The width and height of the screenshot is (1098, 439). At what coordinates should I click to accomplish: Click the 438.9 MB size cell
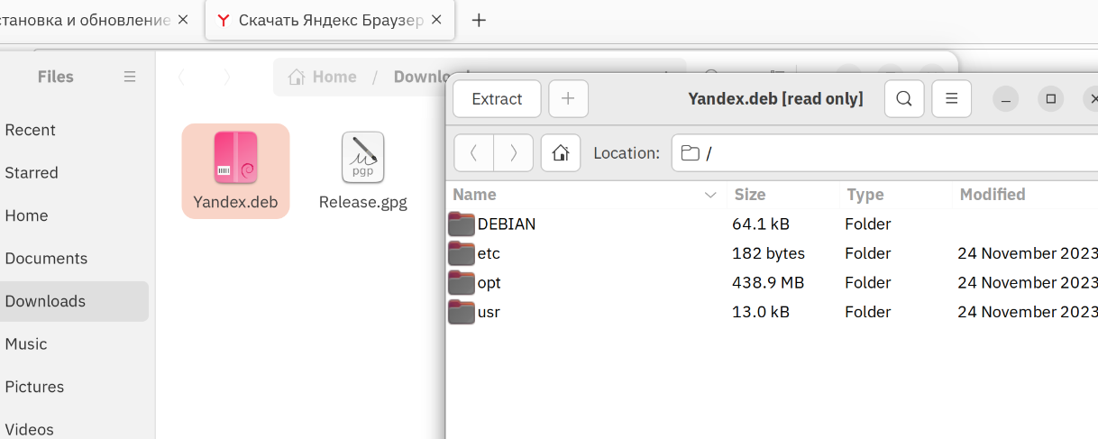point(768,283)
